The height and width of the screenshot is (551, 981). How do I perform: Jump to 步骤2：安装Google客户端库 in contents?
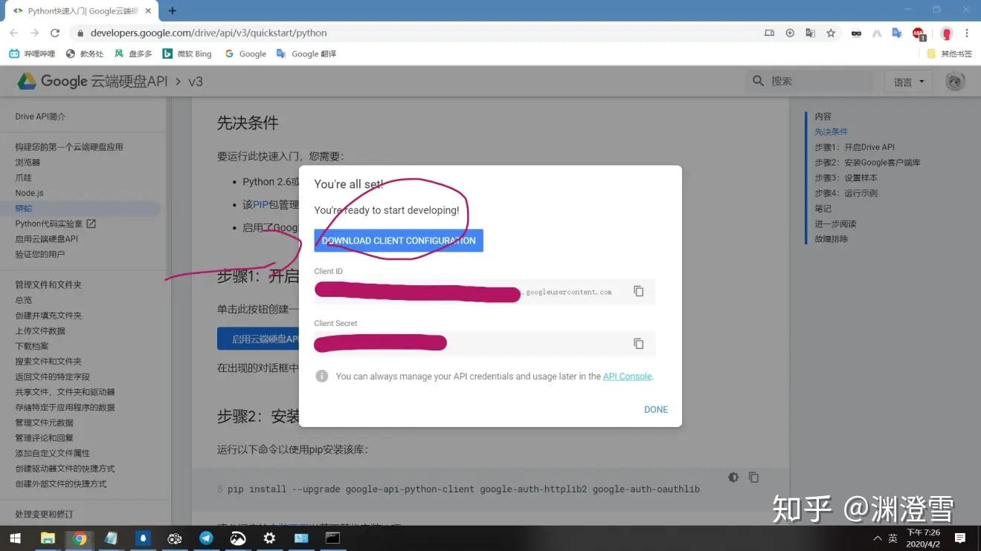point(867,163)
